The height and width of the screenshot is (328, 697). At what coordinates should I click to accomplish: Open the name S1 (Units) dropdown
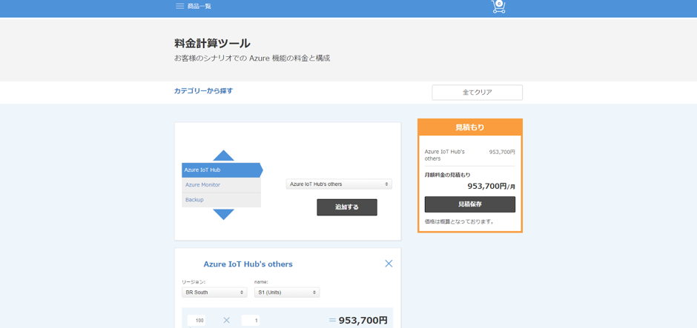tap(287, 292)
